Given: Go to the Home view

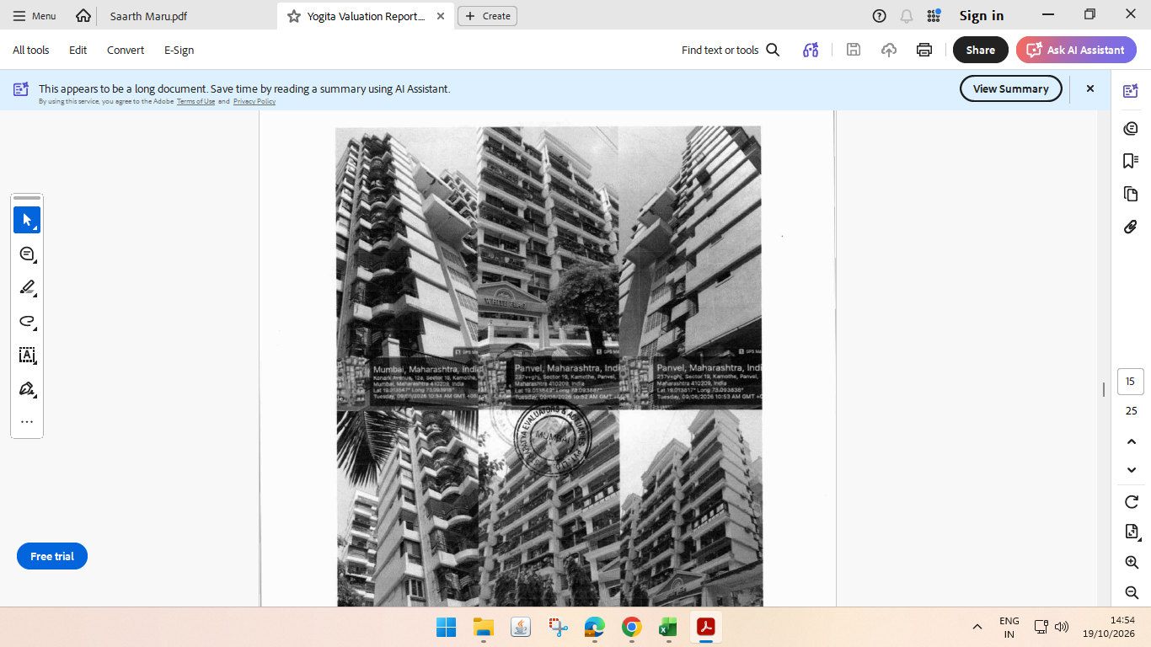Looking at the screenshot, I should [x=83, y=15].
